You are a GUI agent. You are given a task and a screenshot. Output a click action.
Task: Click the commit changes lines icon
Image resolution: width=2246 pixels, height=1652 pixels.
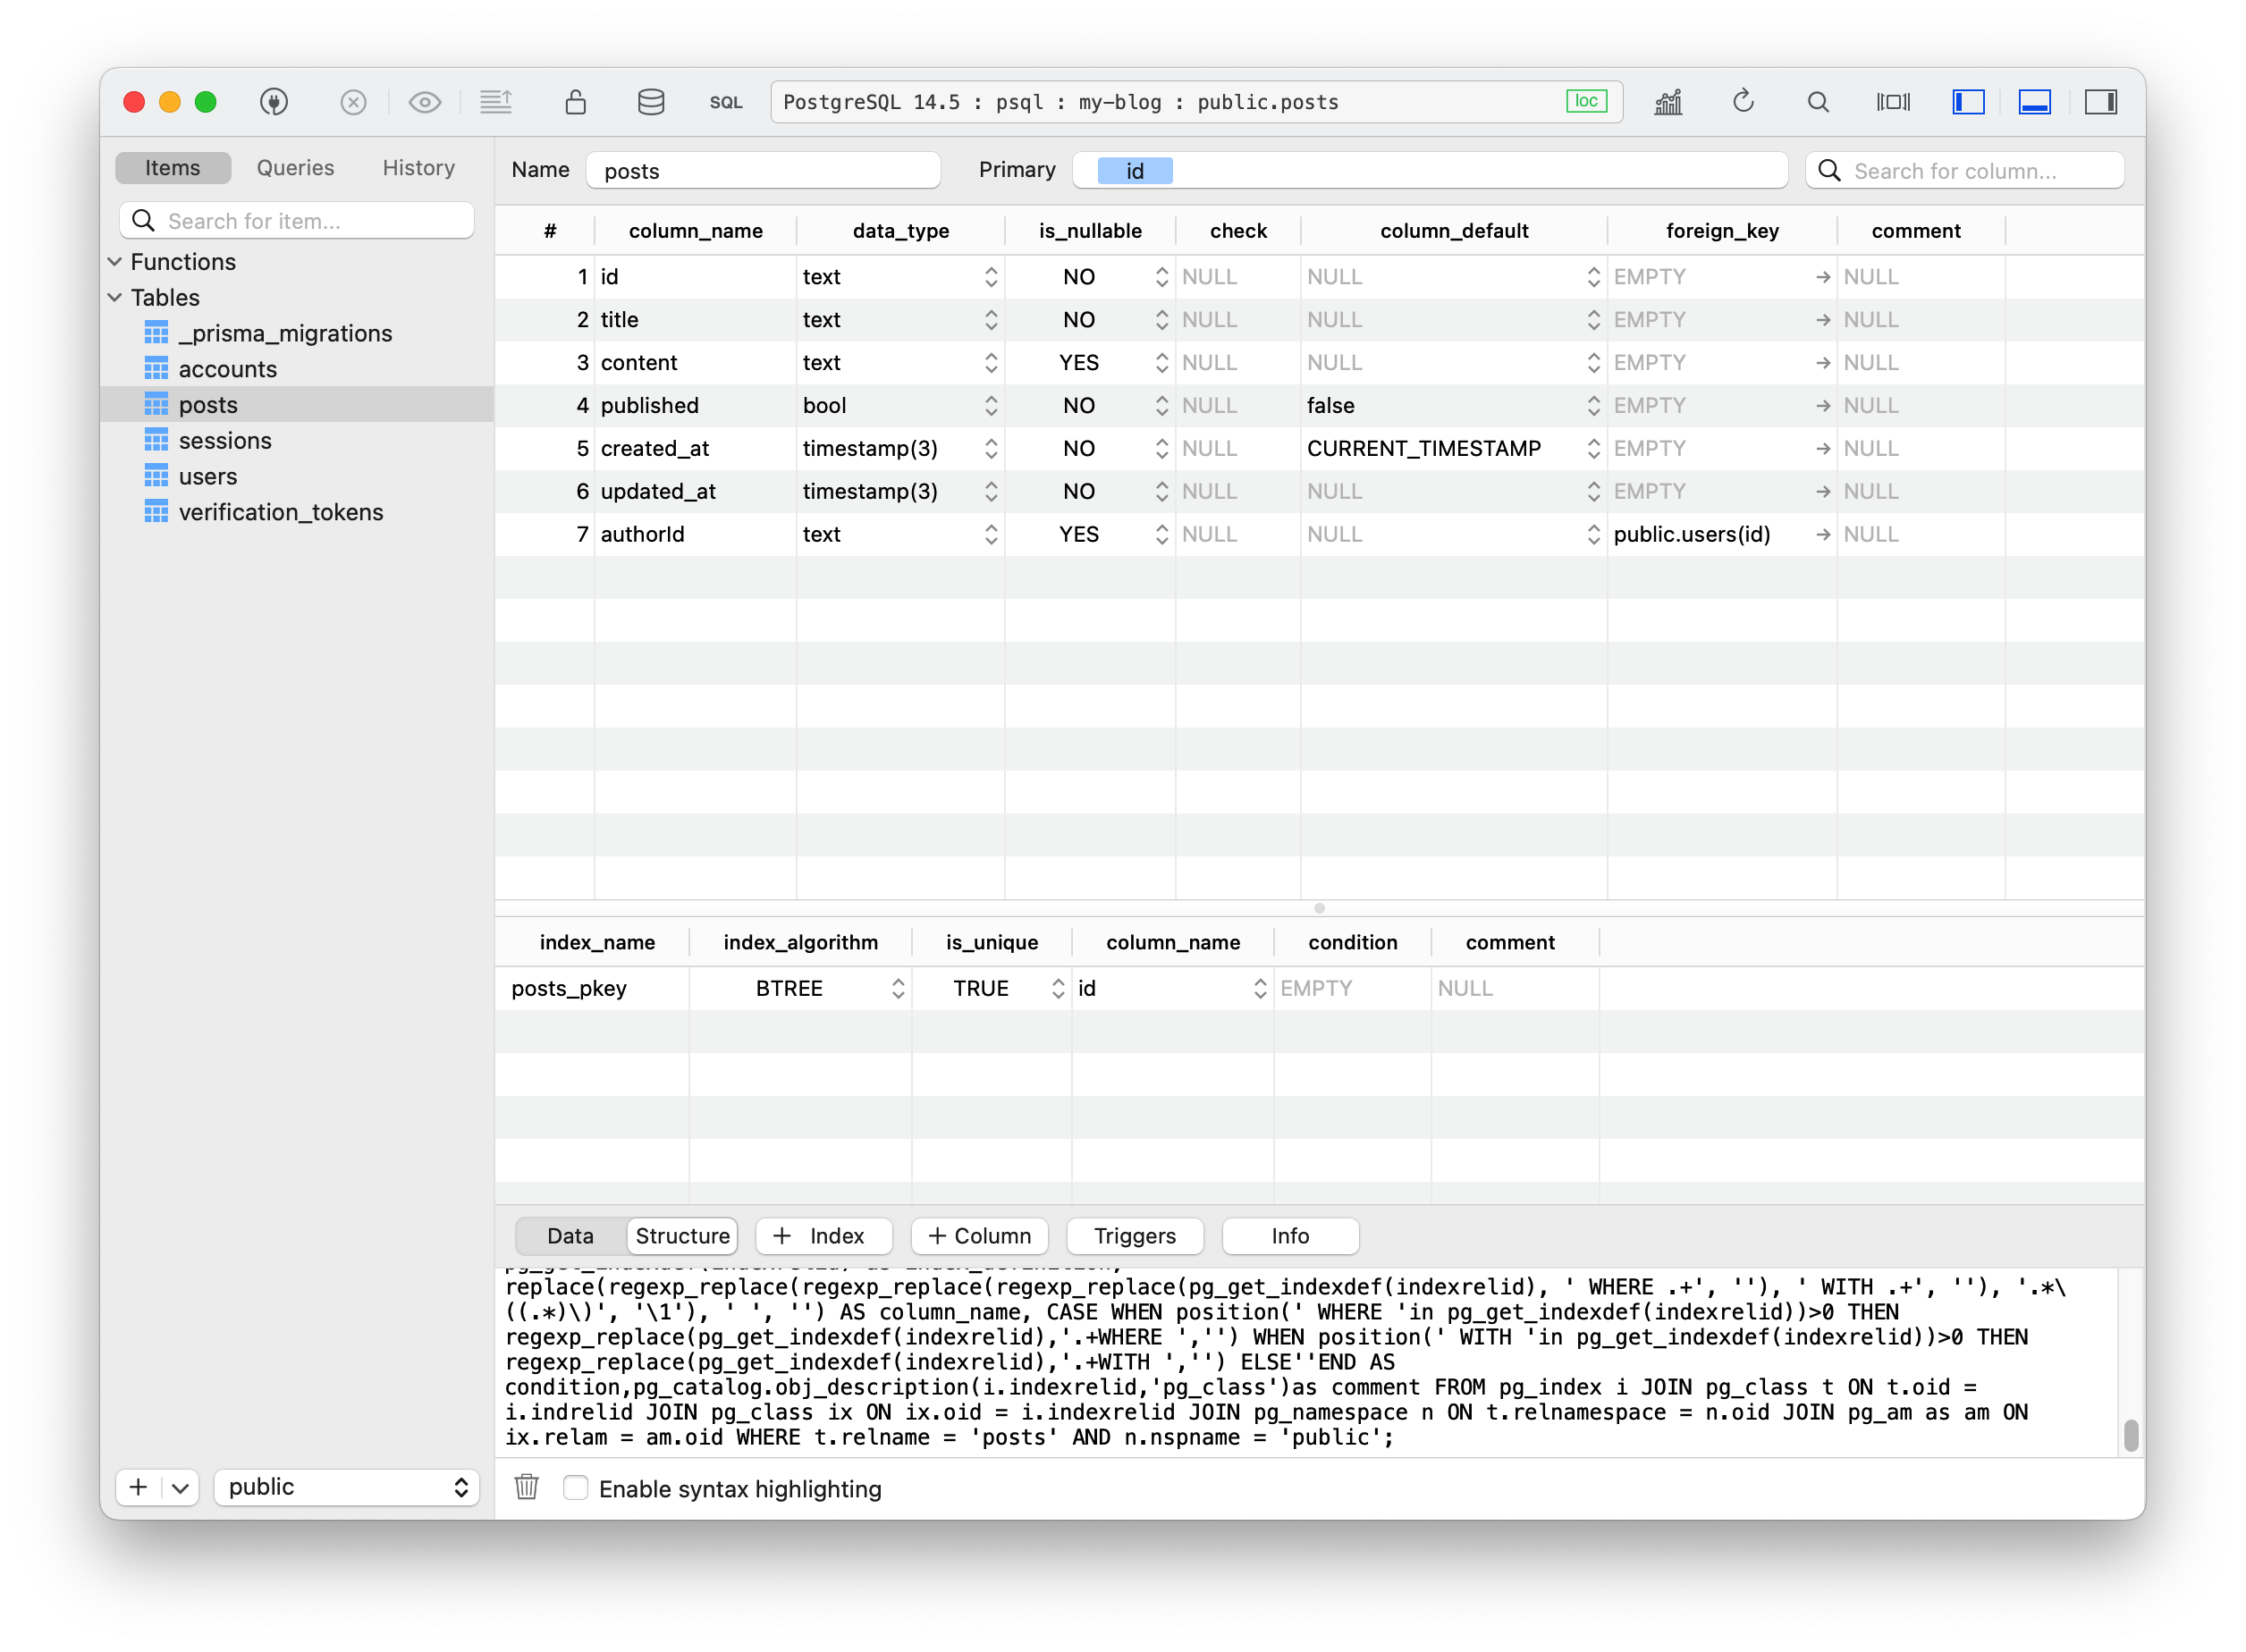tap(496, 101)
